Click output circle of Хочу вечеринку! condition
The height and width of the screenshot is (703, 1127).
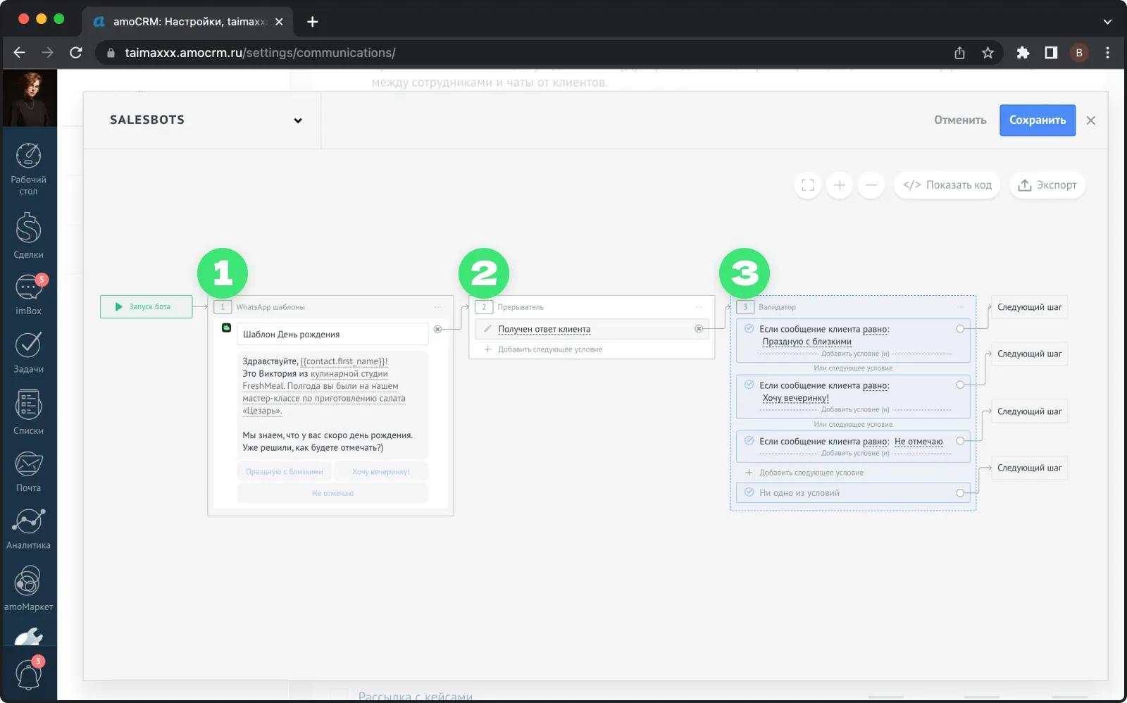click(x=960, y=385)
